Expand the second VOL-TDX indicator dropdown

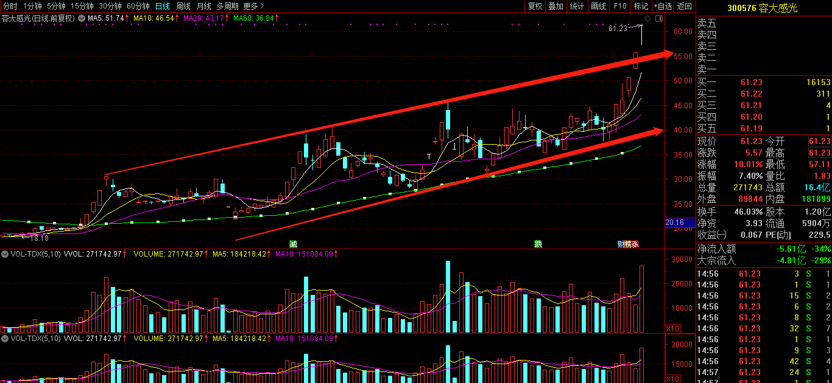(5, 337)
